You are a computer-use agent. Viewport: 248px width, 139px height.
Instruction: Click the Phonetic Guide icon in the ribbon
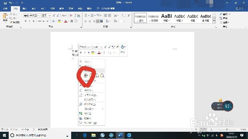coord(75,16)
